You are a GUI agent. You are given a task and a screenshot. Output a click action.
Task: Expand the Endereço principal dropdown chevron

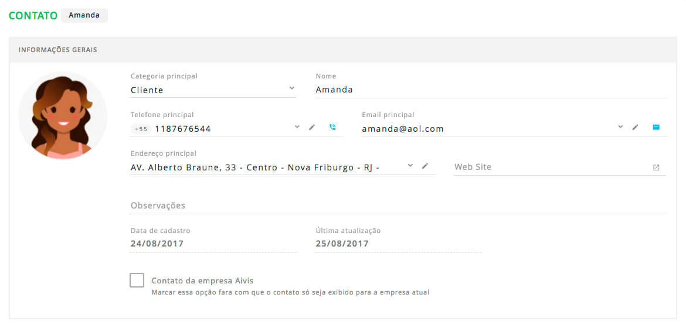pos(410,165)
